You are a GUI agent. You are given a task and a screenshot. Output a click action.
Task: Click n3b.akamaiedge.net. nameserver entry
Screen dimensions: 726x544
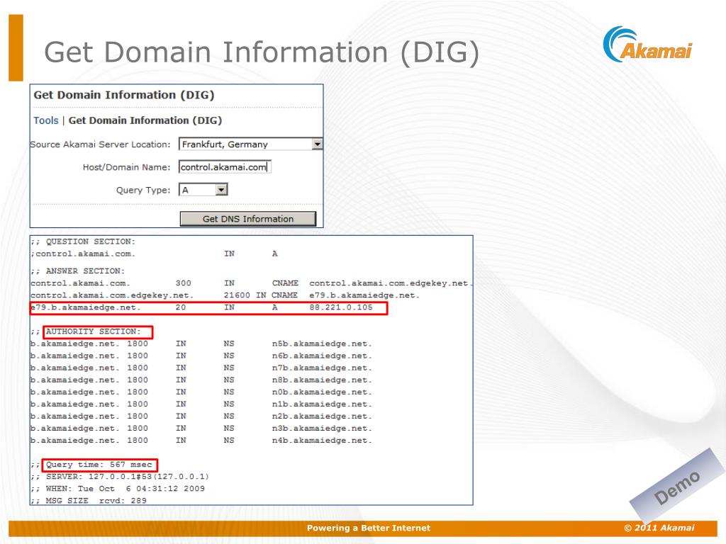pyautogui.click(x=322, y=429)
